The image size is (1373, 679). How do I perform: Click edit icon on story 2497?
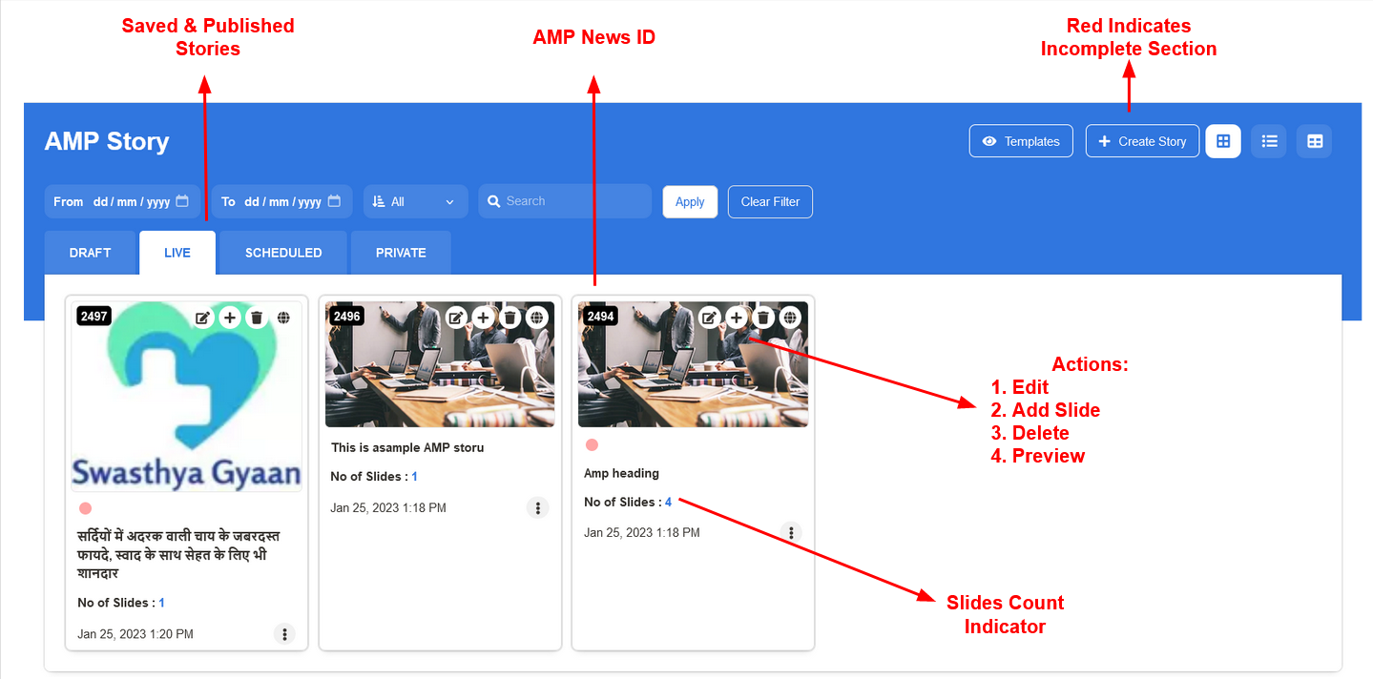pyautogui.click(x=203, y=318)
